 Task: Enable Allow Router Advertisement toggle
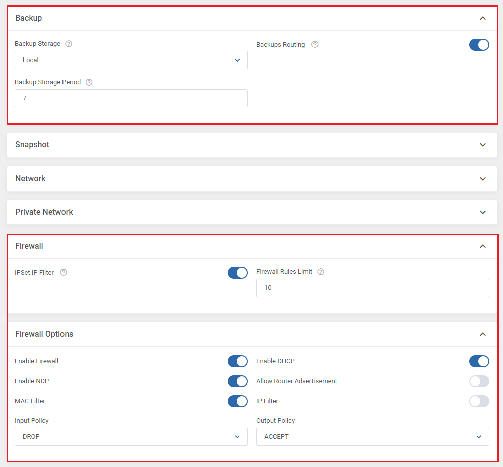point(479,381)
